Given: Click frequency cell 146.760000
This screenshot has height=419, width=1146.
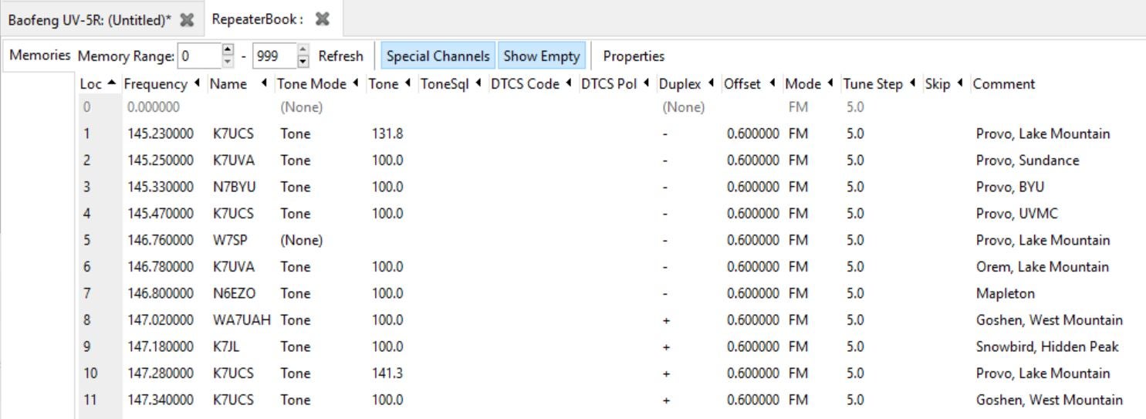Looking at the screenshot, I should pos(161,240).
